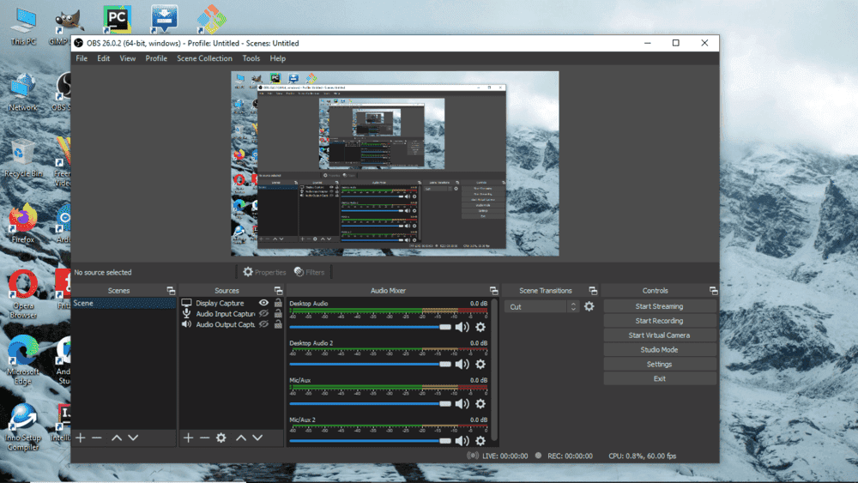Click the Start Recording button
The width and height of the screenshot is (858, 483).
point(659,321)
